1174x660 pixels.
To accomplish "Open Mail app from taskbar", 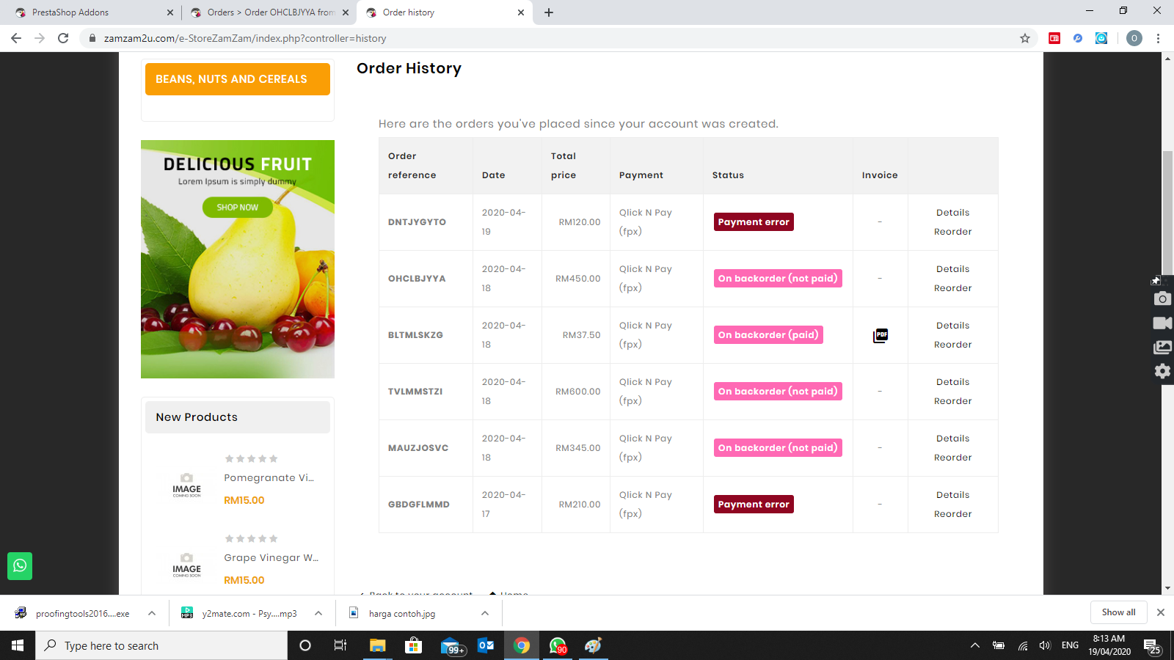I will pos(451,645).
